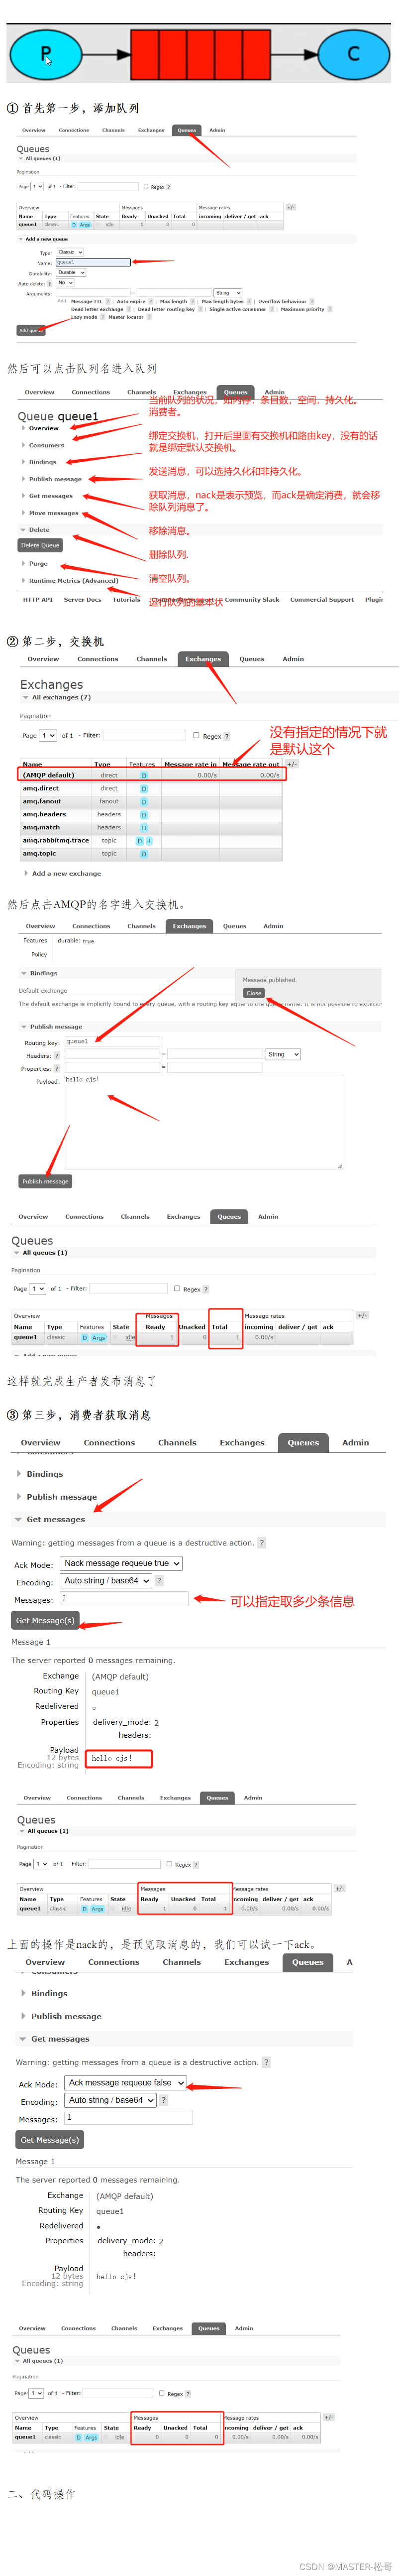Click the queue Name field containing queue1
This screenshot has height=2576, width=400.
tap(92, 262)
